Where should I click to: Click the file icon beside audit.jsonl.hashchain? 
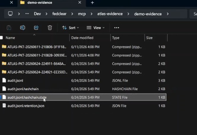(4, 89)
